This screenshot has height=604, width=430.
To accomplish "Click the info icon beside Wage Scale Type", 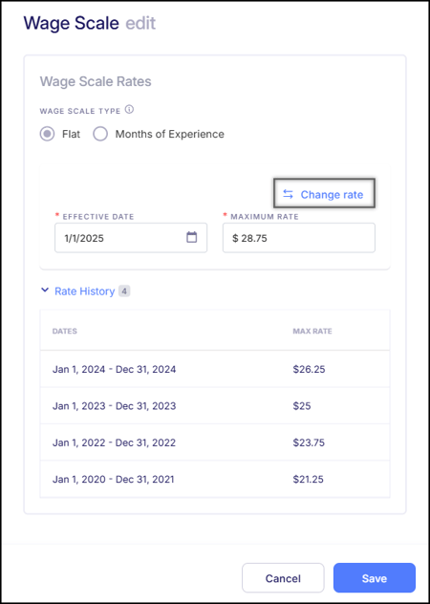I will point(129,110).
